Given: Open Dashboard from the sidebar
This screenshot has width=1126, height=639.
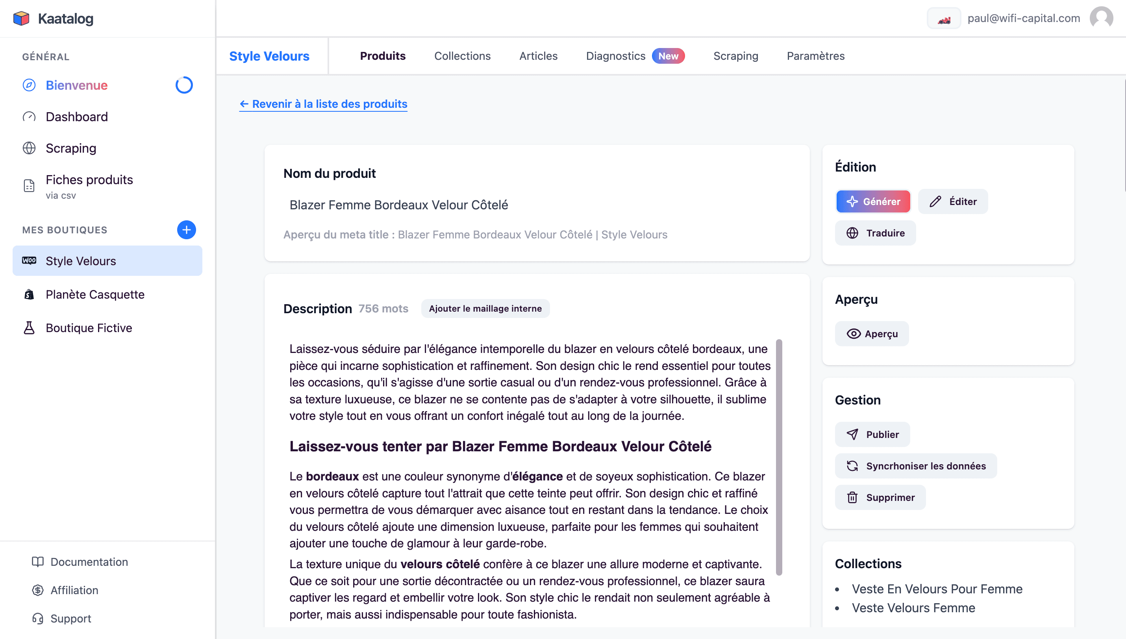Looking at the screenshot, I should tap(76, 117).
